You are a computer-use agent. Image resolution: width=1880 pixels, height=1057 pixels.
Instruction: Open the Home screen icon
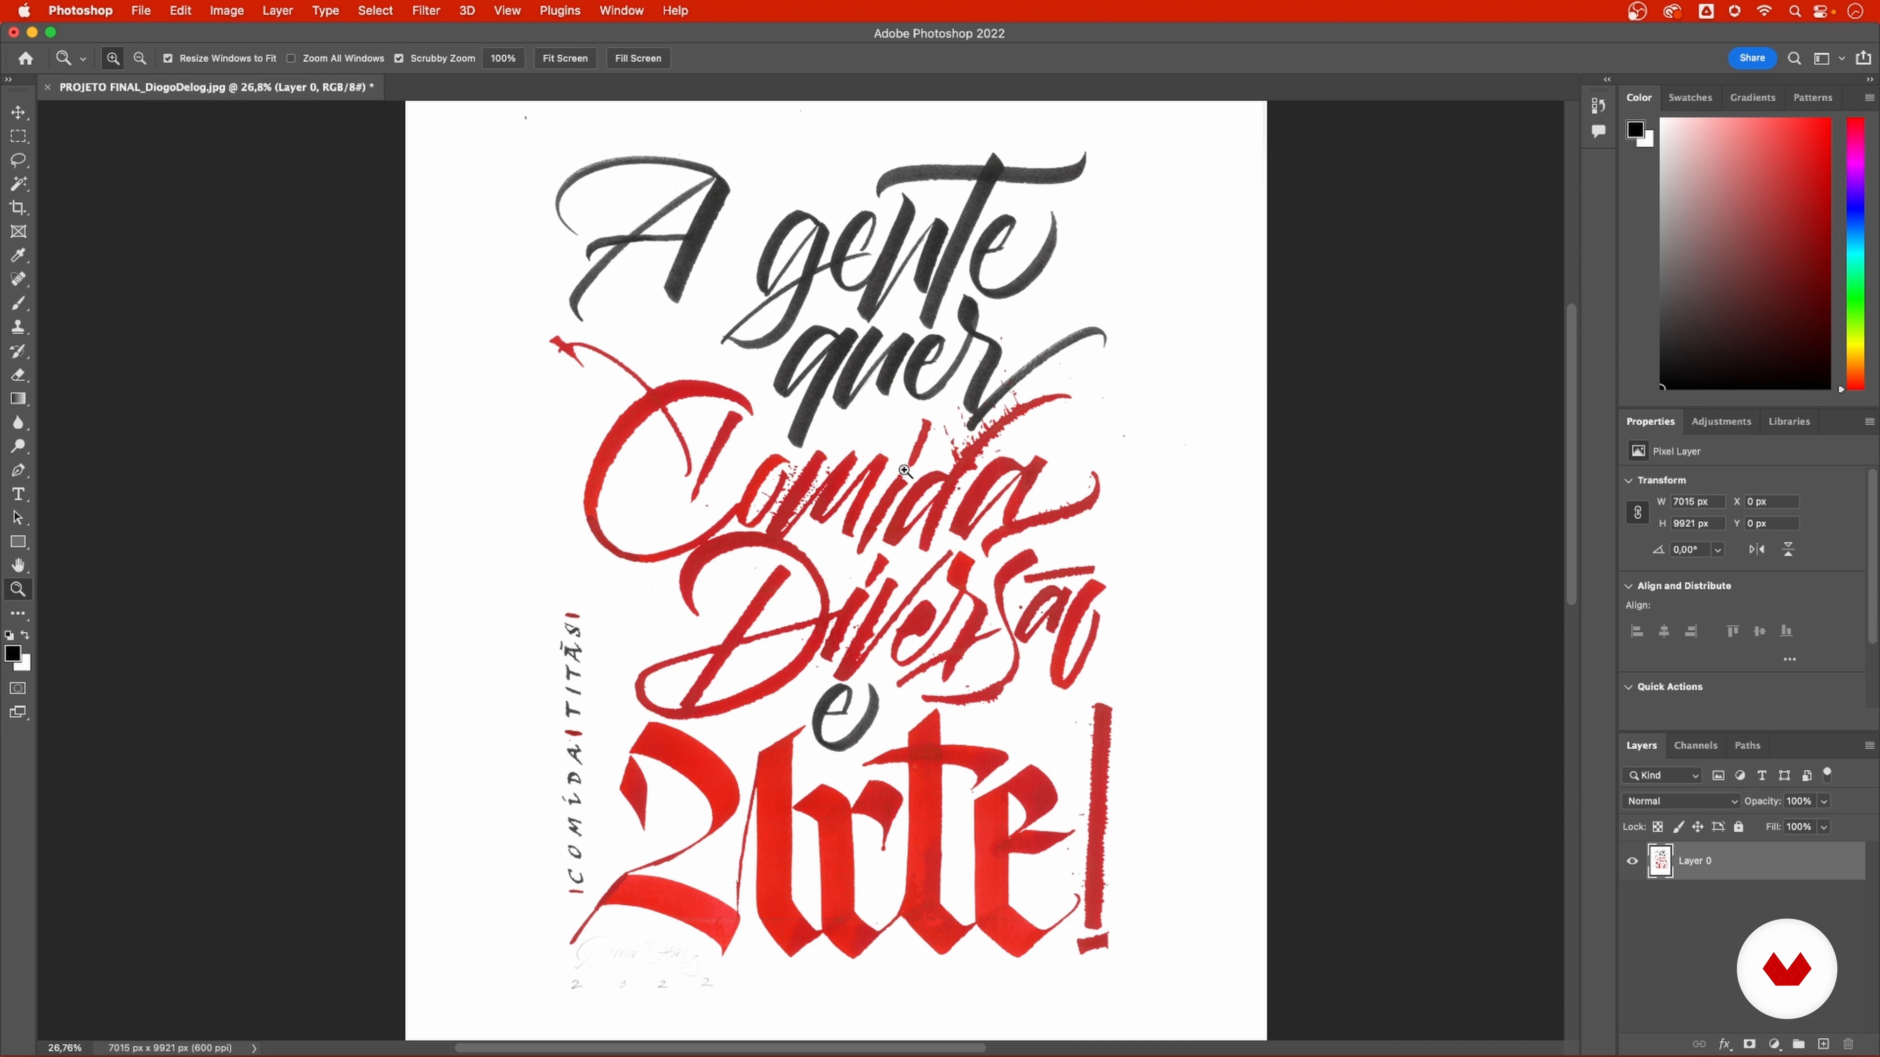[25, 58]
